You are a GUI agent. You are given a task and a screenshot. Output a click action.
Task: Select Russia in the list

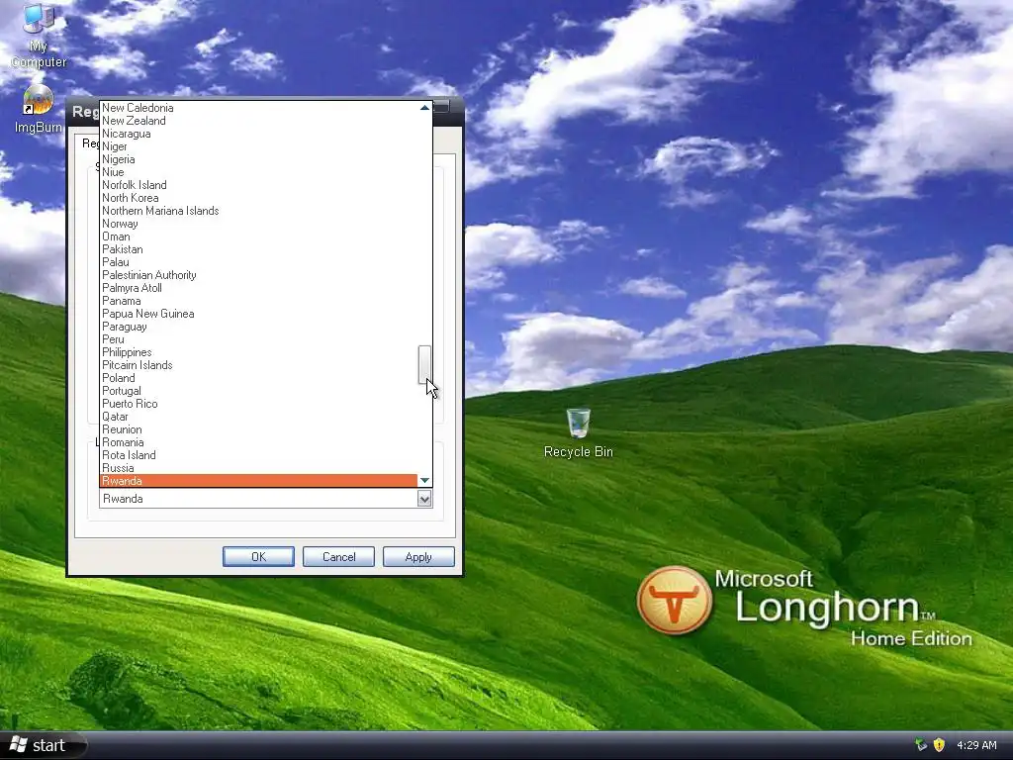coord(258,468)
